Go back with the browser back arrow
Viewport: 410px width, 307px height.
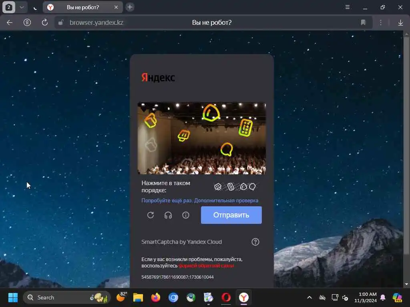(10, 23)
